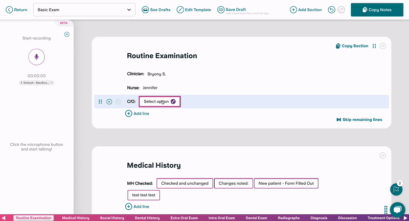
Task: Click 'Skip remaining lines' link
Action: point(359,120)
